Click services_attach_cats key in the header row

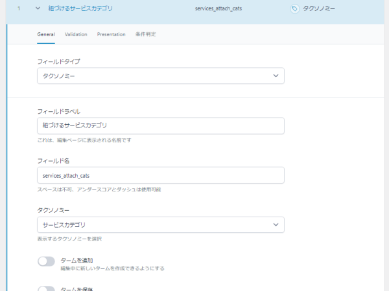pos(218,9)
